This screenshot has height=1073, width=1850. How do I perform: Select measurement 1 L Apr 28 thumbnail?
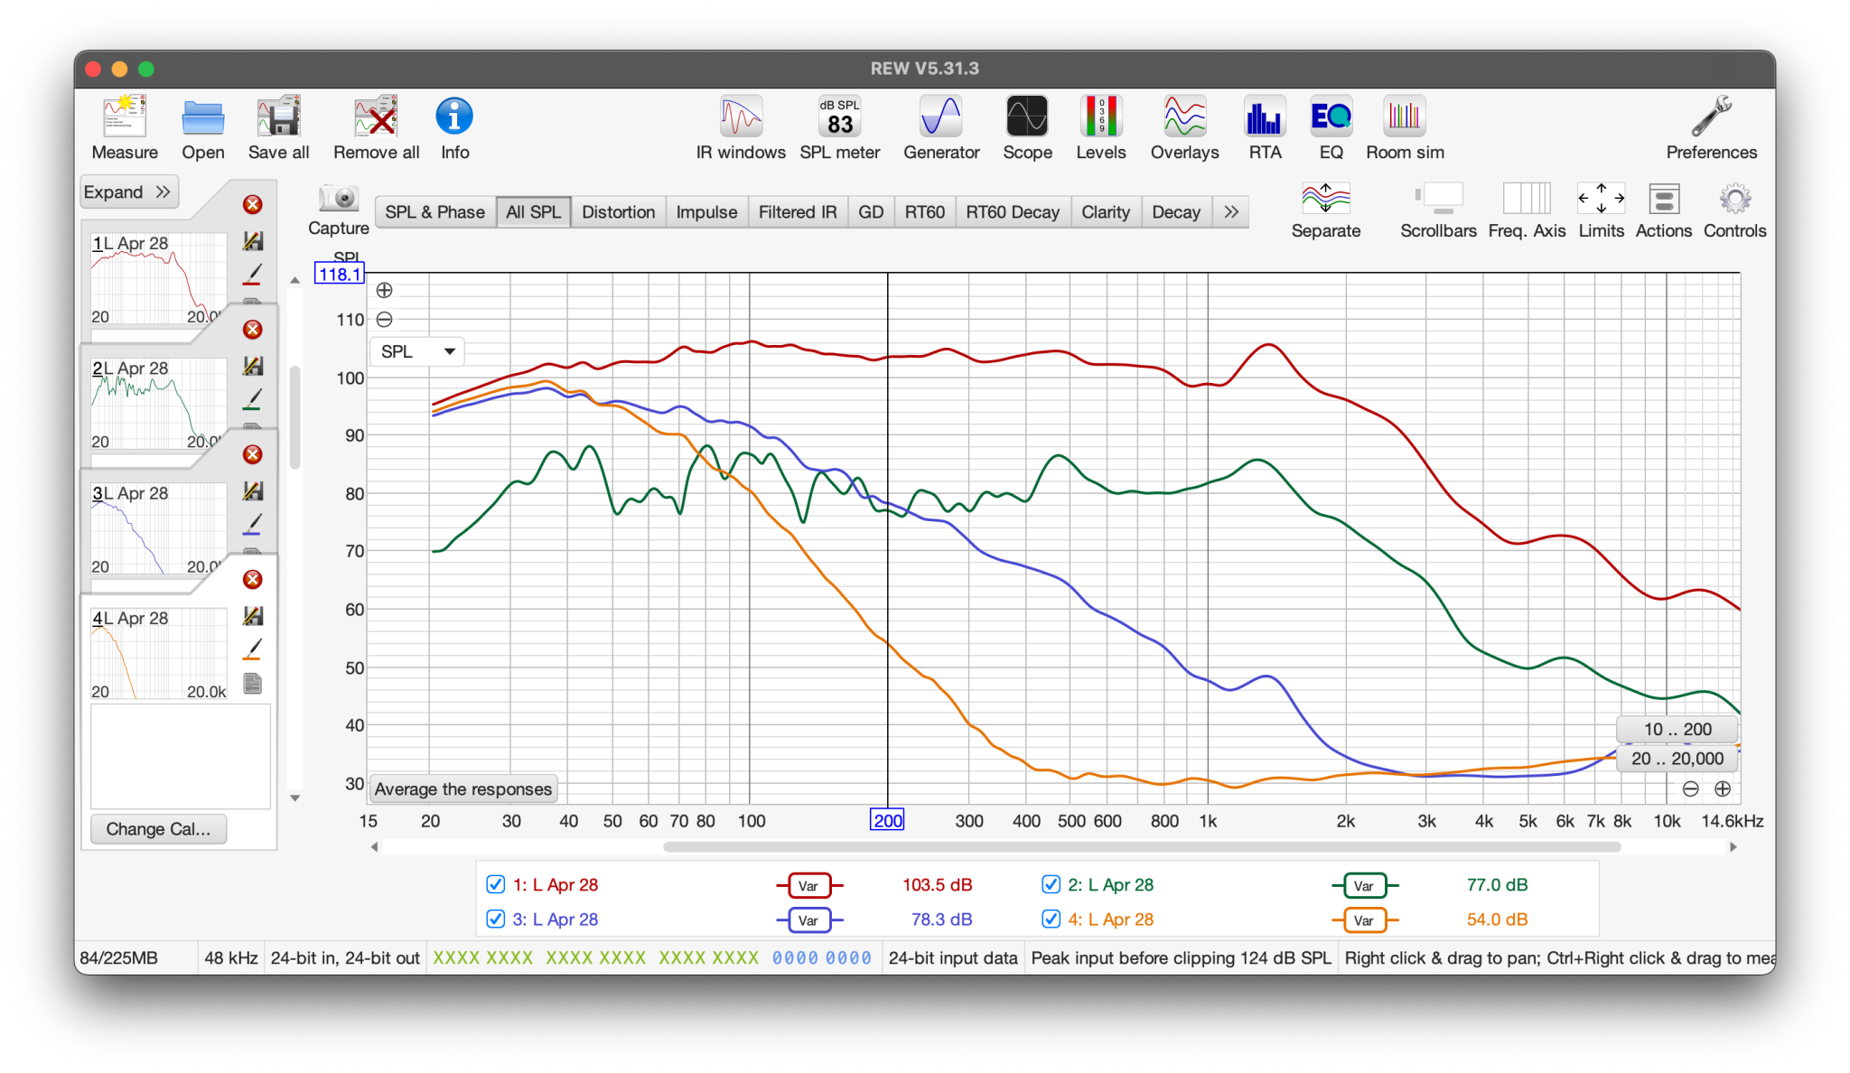(157, 279)
